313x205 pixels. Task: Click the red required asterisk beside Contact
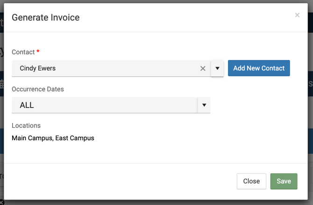click(x=38, y=52)
